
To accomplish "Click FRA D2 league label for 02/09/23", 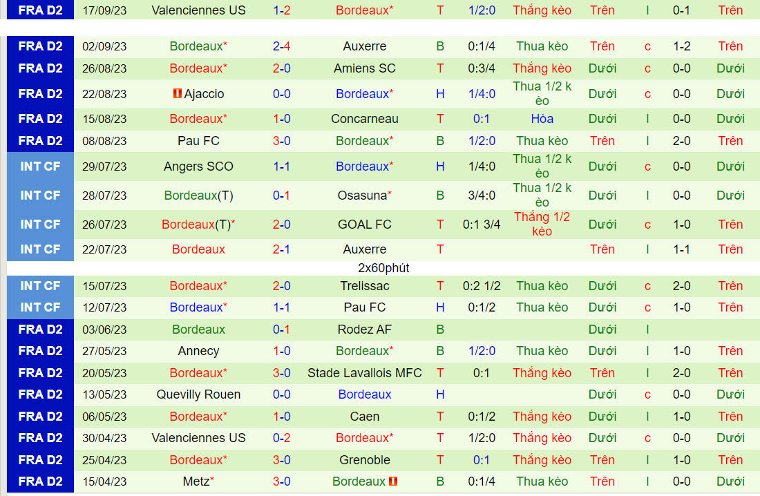I will [x=40, y=46].
